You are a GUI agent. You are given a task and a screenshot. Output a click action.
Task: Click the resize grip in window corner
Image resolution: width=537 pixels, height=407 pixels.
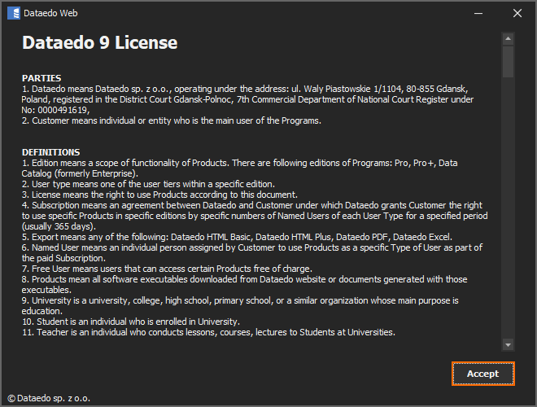click(530, 400)
